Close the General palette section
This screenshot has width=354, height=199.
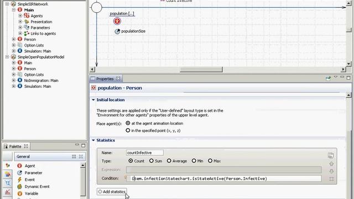(81, 156)
